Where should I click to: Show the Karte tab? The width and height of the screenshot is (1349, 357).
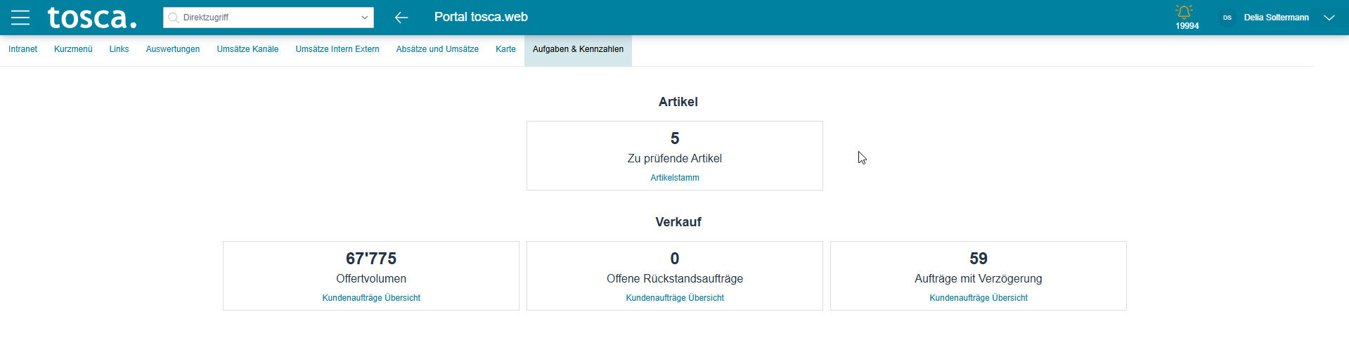(505, 49)
